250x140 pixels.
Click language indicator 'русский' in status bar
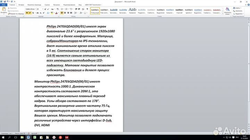pyautogui.click(x=34, y=133)
